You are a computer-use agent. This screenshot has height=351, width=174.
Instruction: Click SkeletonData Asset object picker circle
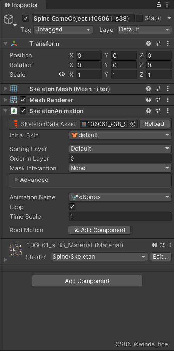coord(133,124)
